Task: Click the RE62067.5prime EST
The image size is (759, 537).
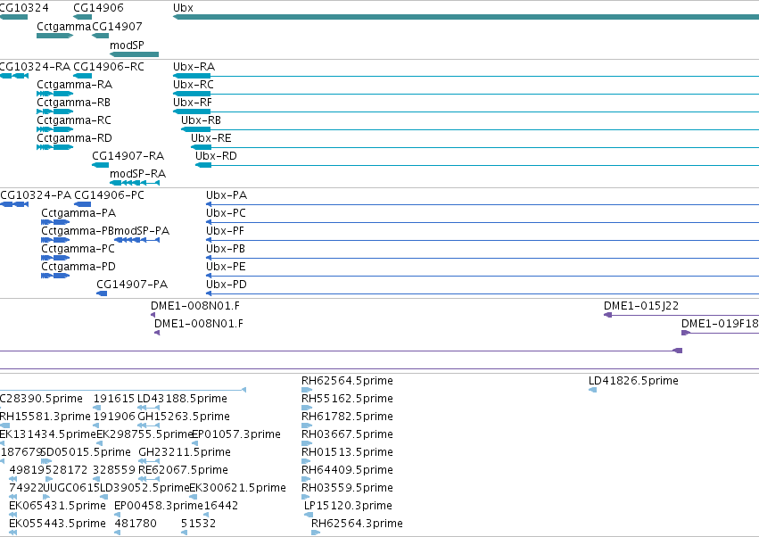Action: (149, 479)
